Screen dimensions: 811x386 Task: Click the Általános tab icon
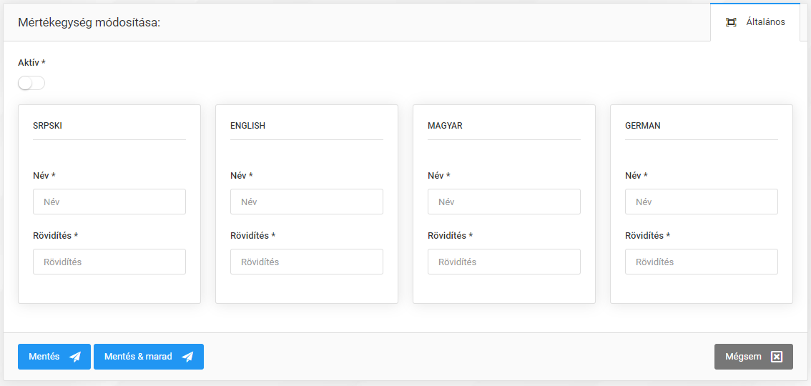(x=731, y=22)
